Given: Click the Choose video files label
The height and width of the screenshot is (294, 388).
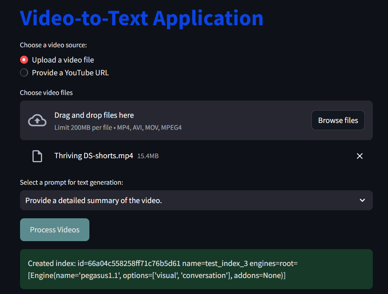Looking at the screenshot, I should pyautogui.click(x=46, y=93).
